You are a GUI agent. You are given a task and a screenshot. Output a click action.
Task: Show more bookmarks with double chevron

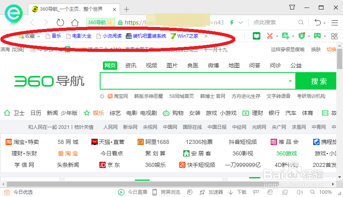[x=206, y=36]
